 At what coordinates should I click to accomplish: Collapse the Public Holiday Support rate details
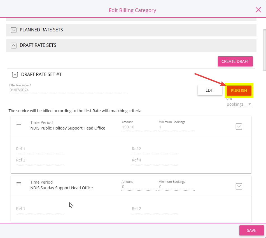coord(239,126)
